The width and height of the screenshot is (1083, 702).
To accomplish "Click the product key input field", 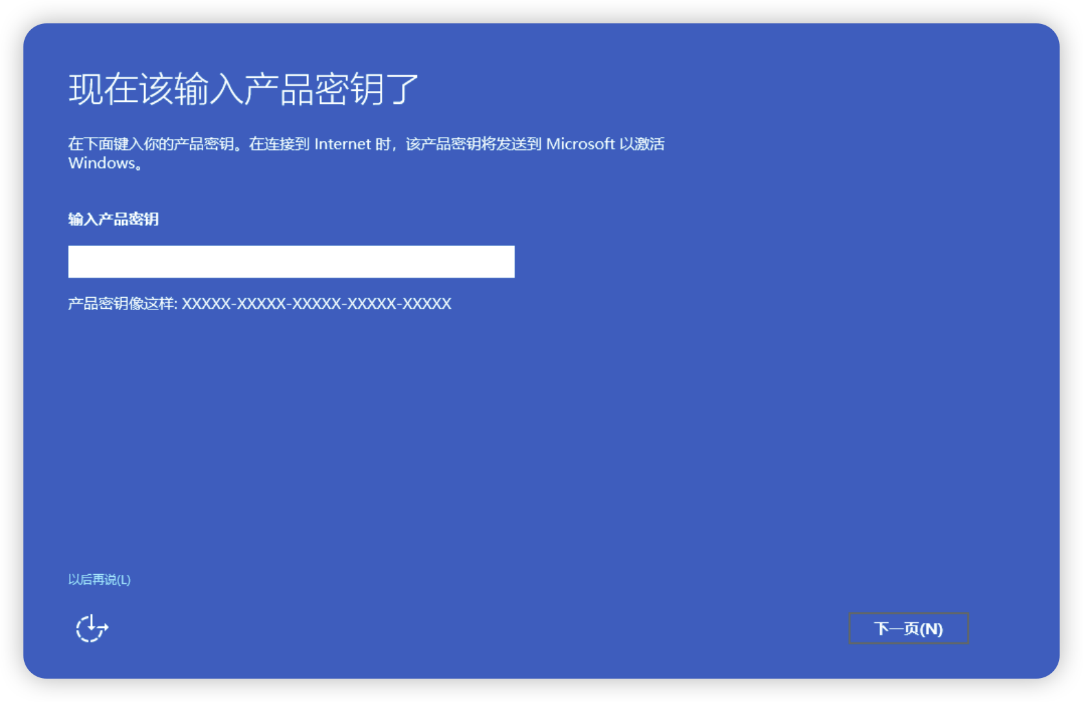I will tap(291, 261).
